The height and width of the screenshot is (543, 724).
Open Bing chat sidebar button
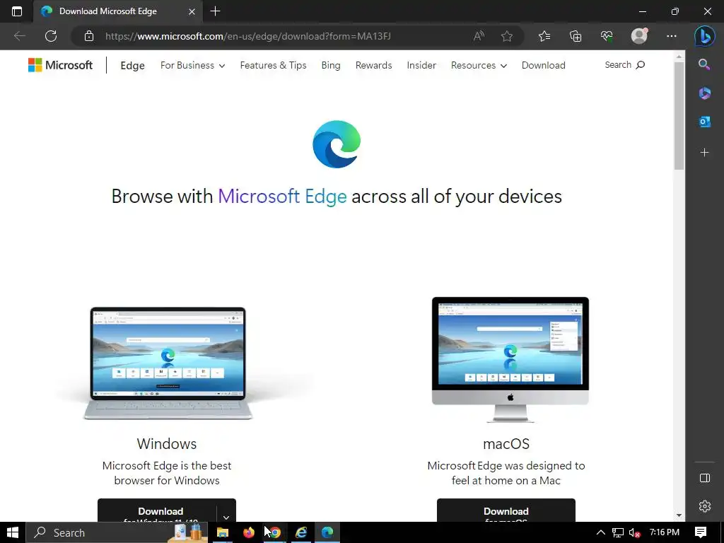[x=705, y=36]
